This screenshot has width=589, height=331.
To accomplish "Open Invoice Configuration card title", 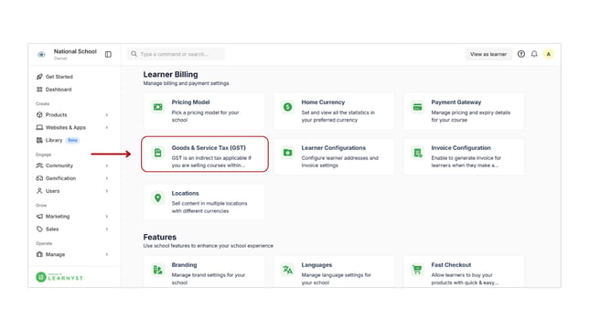I will tap(461, 147).
